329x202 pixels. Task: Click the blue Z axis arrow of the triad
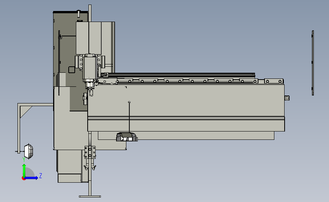point(32,178)
